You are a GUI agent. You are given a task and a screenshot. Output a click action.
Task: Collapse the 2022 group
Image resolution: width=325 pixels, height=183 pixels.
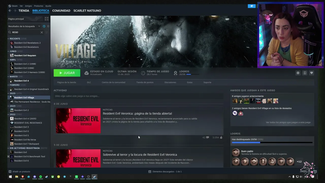pyautogui.click(x=8, y=114)
